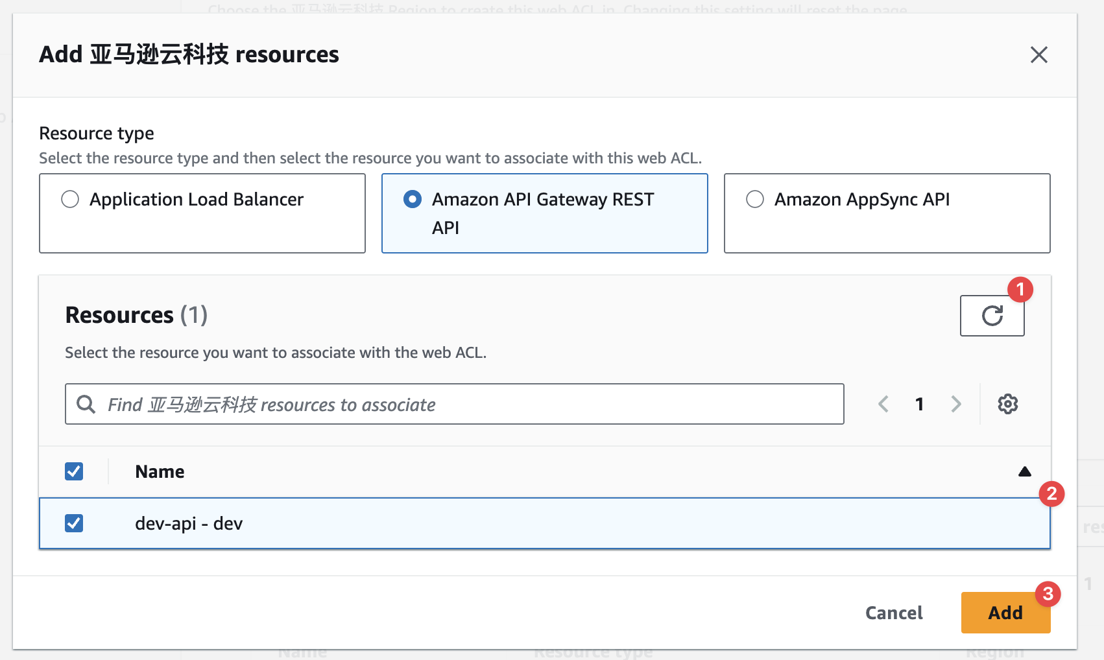Go to next page chevron

pos(955,404)
